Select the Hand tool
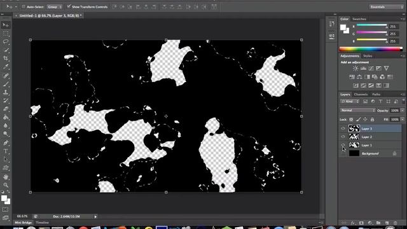Screen dimensions: 407x229 [6, 177]
